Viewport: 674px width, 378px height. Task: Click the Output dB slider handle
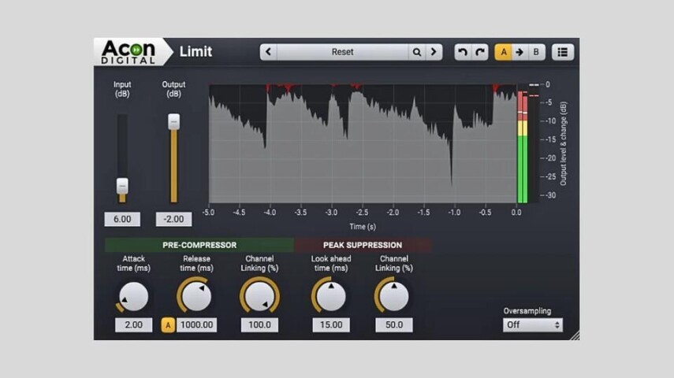click(x=173, y=121)
